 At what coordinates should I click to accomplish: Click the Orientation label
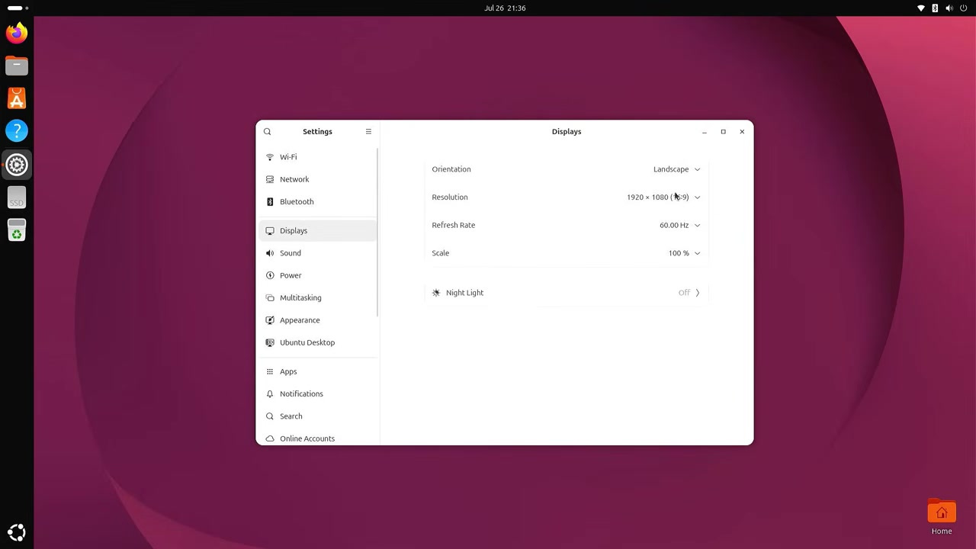[x=451, y=169]
